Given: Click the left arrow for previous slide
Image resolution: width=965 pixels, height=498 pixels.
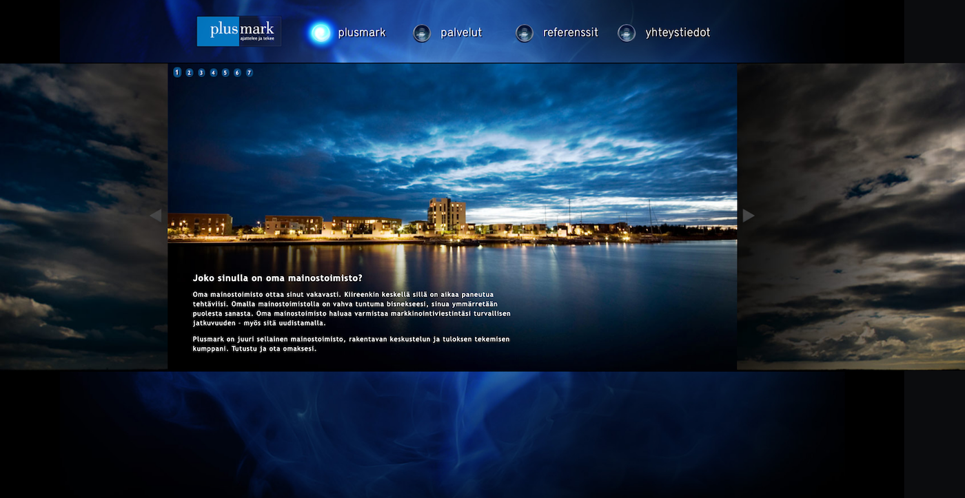Looking at the screenshot, I should pos(156,216).
